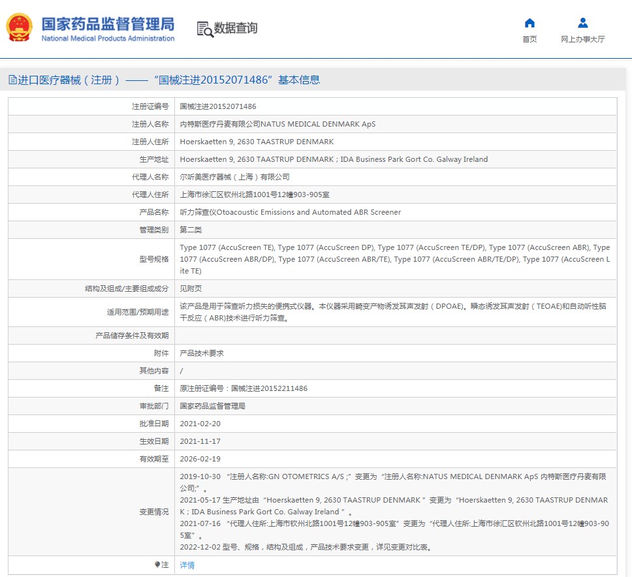Click the 适用范围/预期用途 label
Screen dimensions: 632x577
(x=138, y=312)
